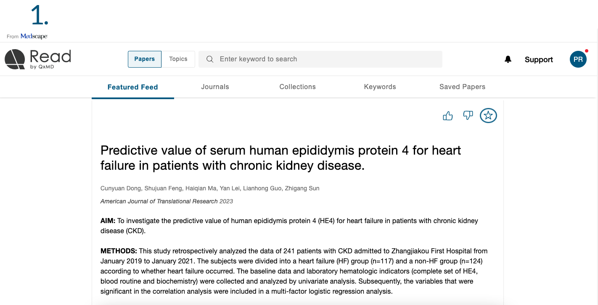This screenshot has height=305, width=598.
Task: Open the Keywords tab
Action: 380,87
